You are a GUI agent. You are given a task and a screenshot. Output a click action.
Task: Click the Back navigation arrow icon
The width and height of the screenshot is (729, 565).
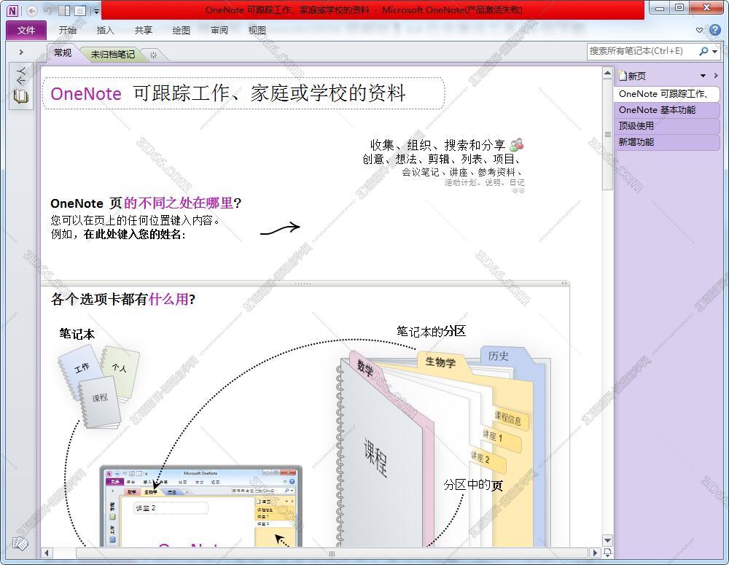[x=31, y=10]
